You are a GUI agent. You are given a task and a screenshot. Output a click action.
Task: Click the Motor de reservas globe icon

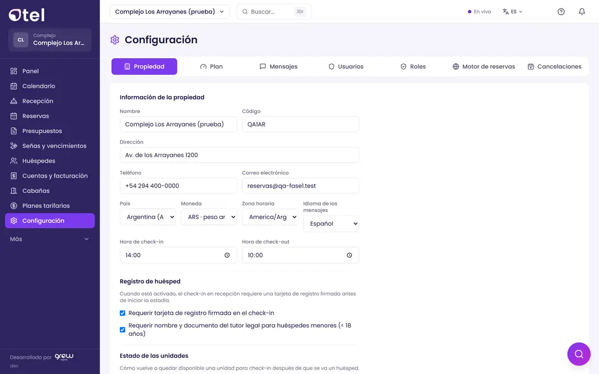[456, 66]
